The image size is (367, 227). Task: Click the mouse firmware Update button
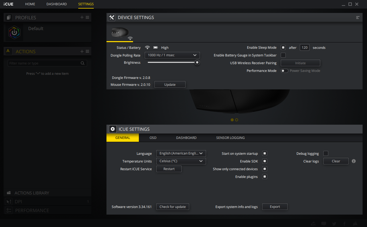pos(170,84)
